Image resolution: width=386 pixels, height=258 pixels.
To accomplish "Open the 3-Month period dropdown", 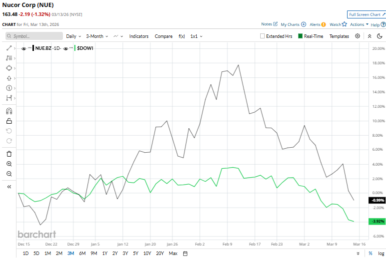I will click(97, 36).
